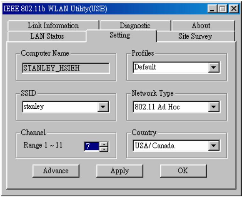242x197 pixels.
Task: Expand the Profiles dropdown arrow
Action: click(214, 67)
